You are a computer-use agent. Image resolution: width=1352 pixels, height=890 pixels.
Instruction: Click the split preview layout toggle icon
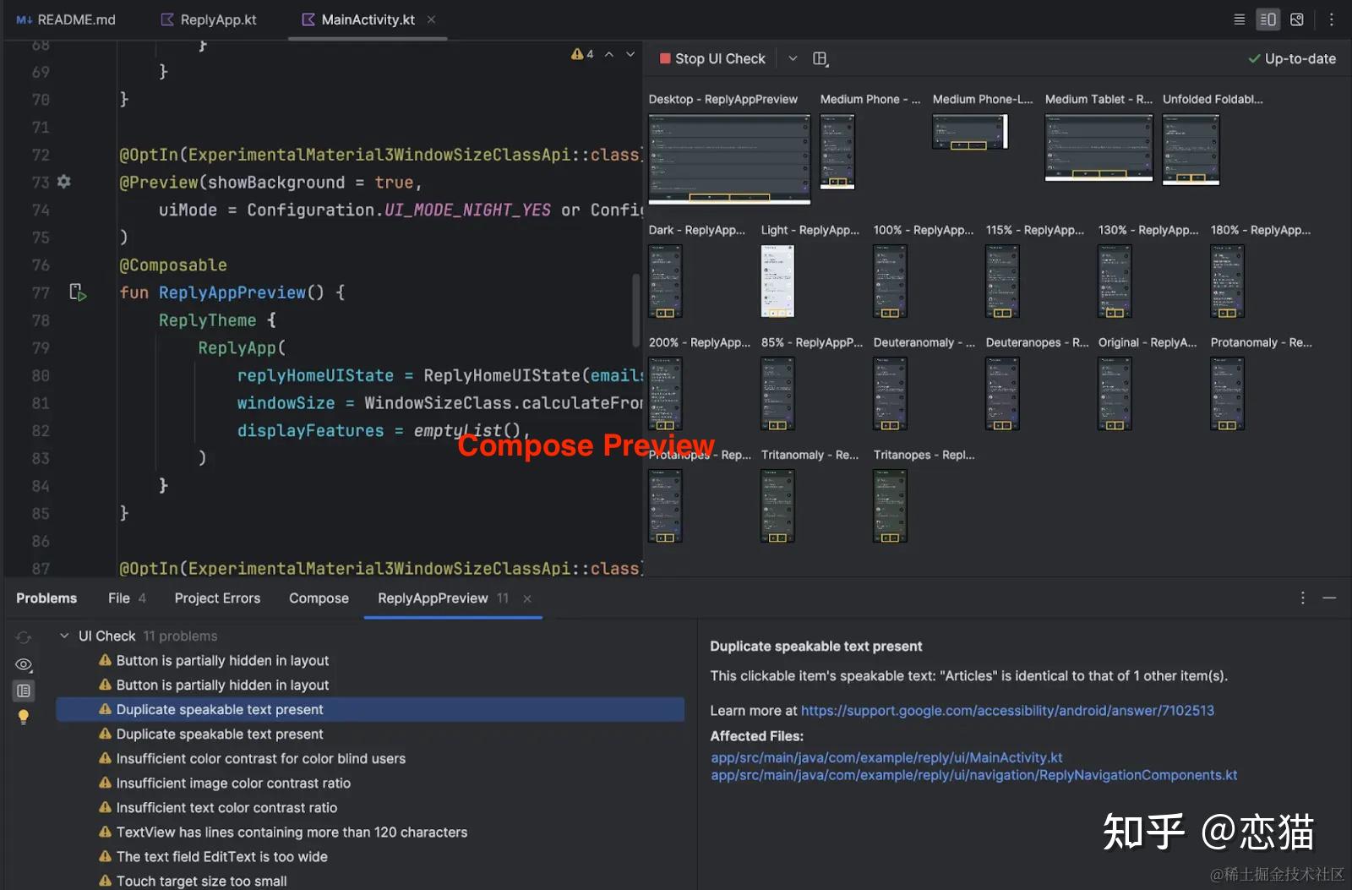pyautogui.click(x=1267, y=19)
